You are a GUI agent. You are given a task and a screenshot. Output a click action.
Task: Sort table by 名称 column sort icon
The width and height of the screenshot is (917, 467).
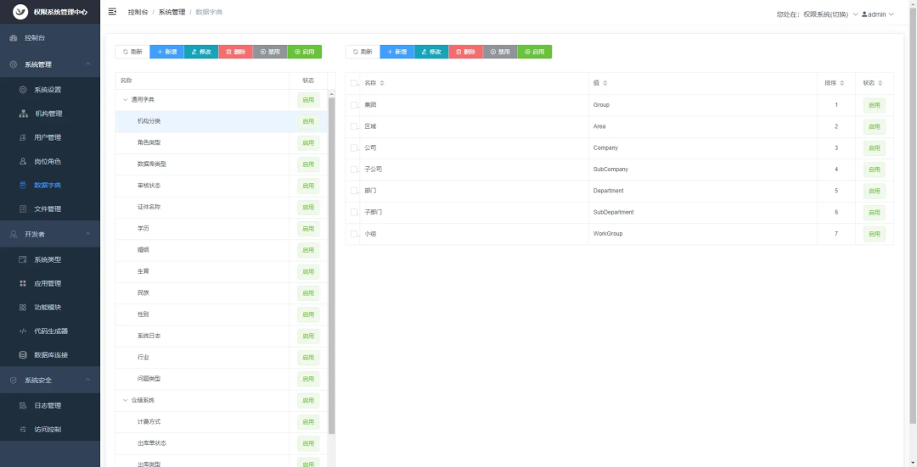click(x=382, y=83)
